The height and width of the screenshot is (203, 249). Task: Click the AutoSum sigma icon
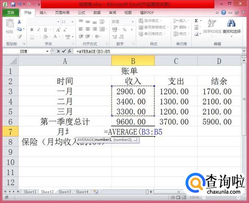pos(196,21)
